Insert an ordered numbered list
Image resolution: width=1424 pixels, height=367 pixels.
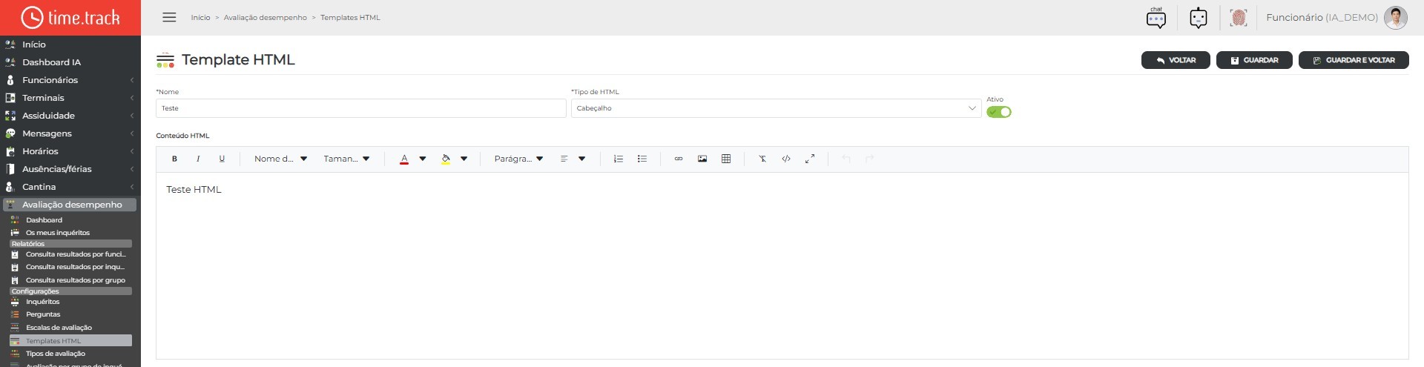pyautogui.click(x=618, y=159)
